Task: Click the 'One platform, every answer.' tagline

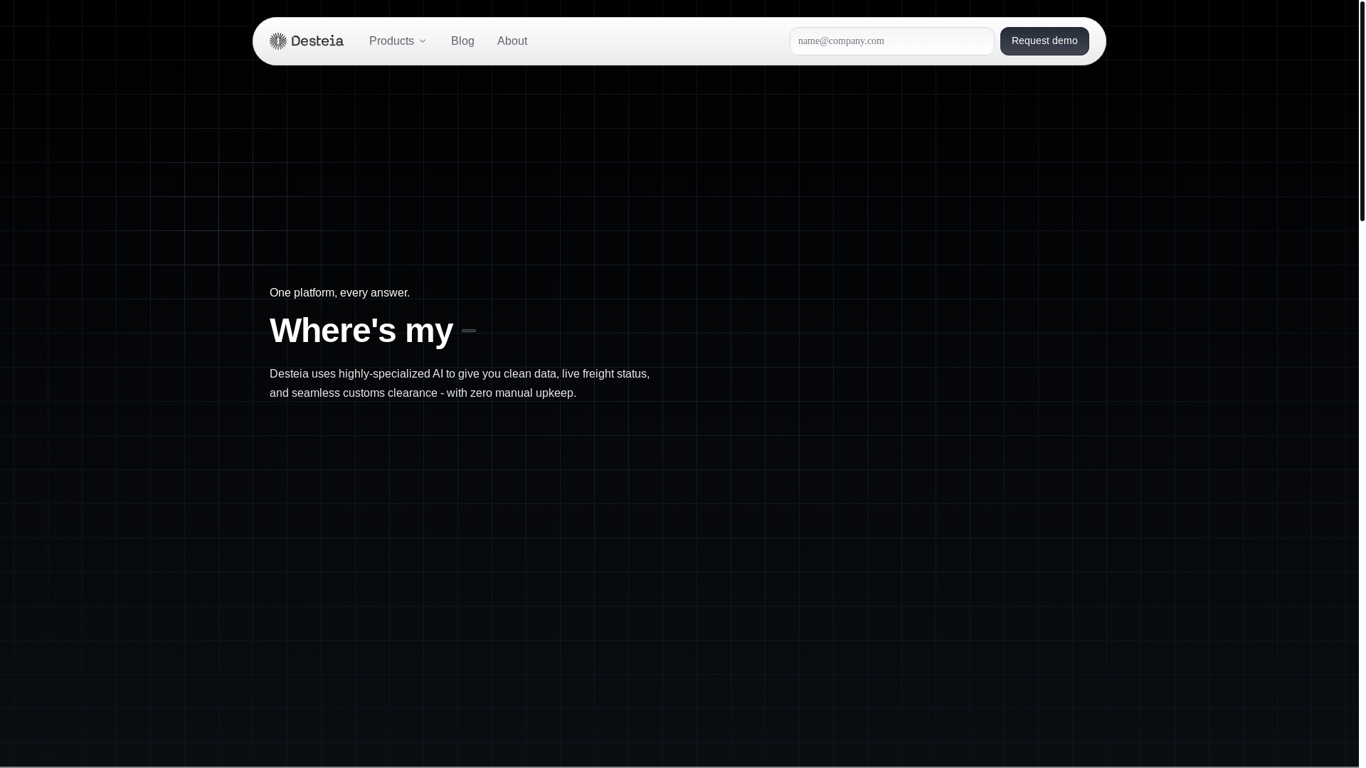Action: point(339,293)
